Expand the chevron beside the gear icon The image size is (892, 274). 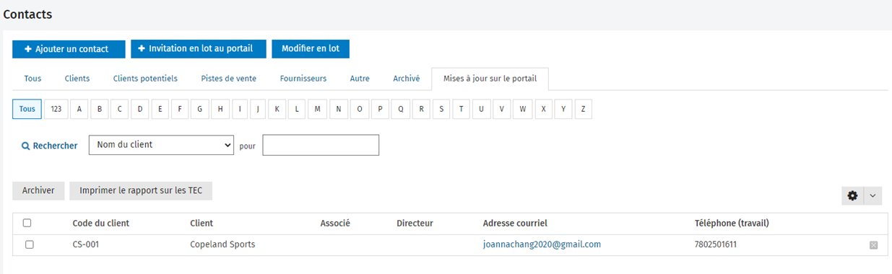click(872, 195)
